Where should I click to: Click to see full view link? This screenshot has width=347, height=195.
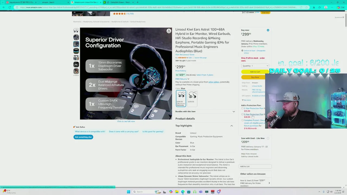126,121
